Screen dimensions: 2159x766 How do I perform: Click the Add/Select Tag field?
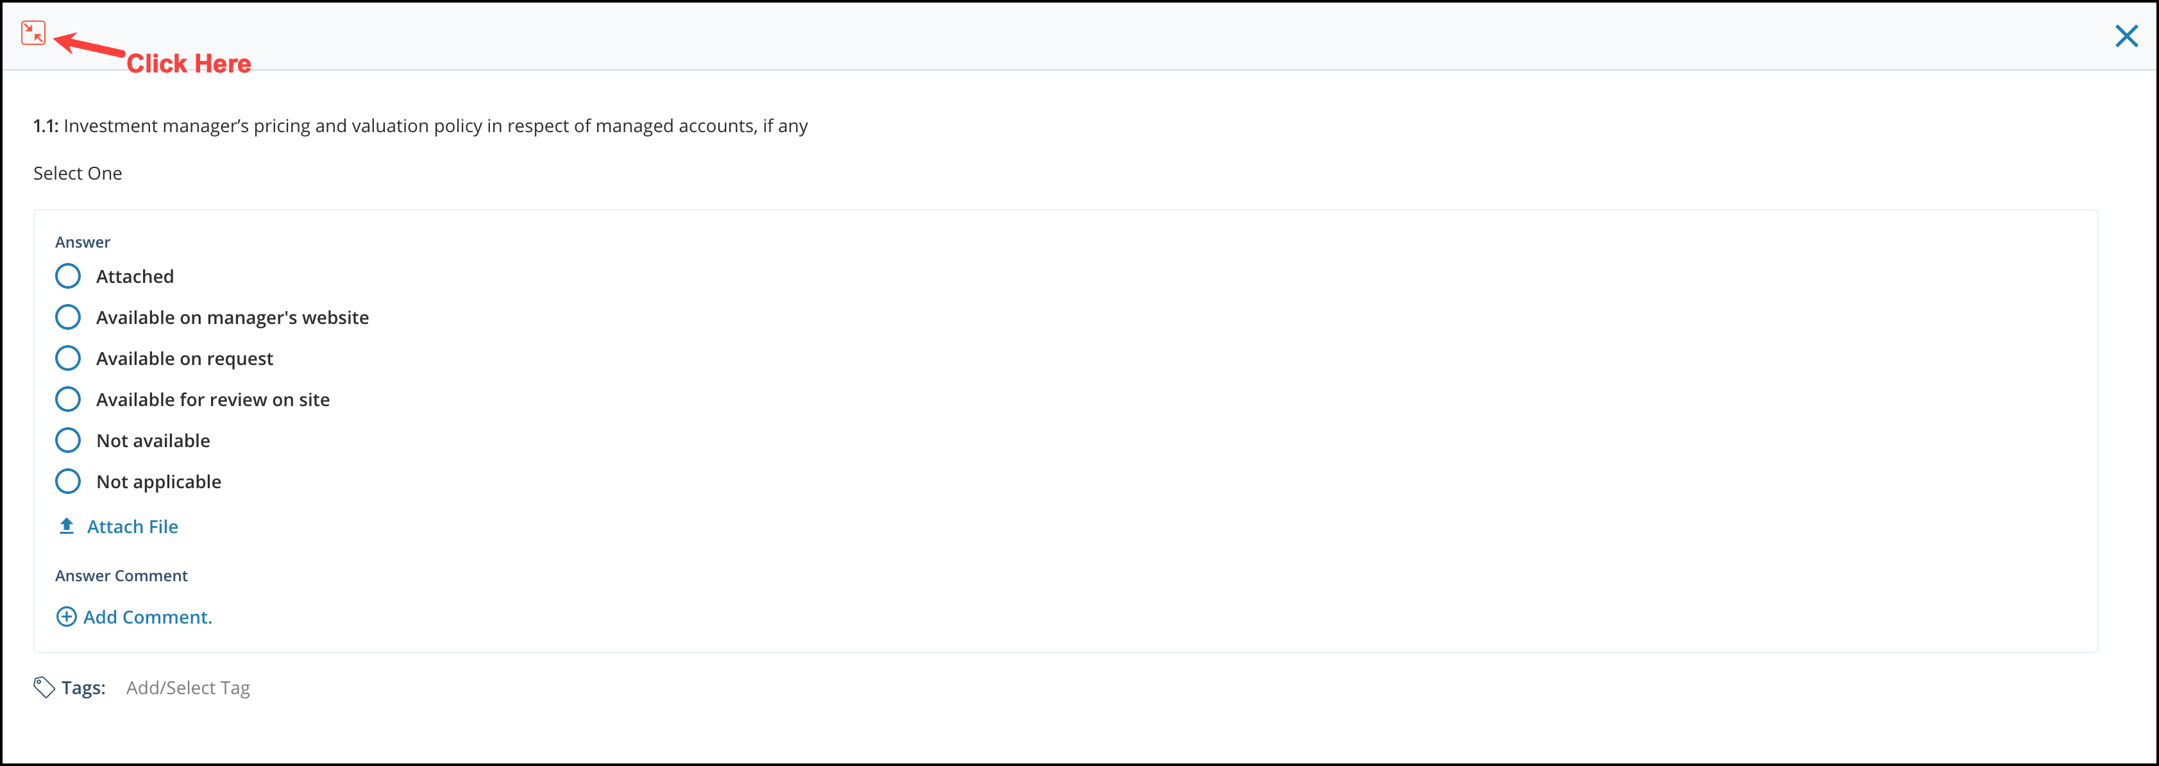click(188, 687)
